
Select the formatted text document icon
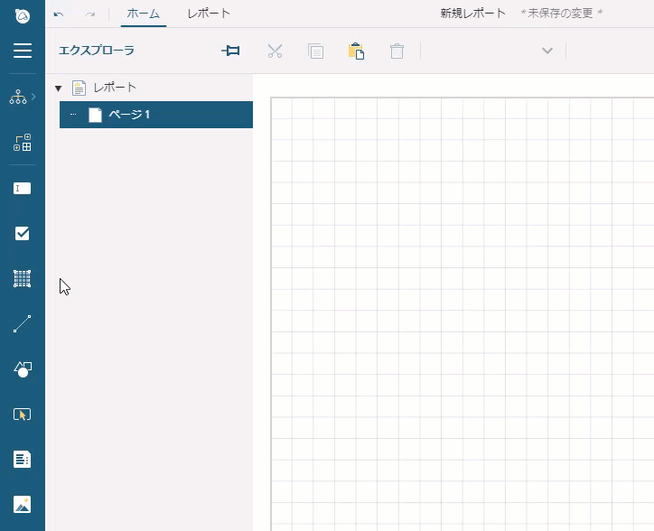click(23, 460)
